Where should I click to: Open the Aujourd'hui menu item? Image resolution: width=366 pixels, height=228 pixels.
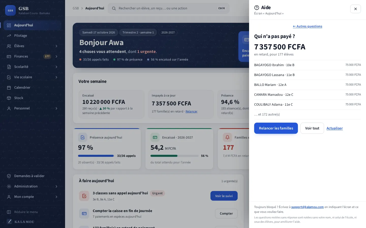coord(33,25)
